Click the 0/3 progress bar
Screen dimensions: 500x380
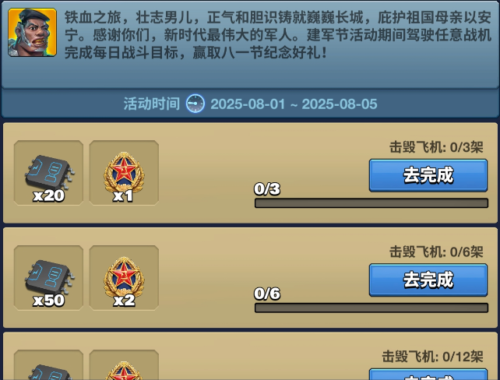click(x=371, y=203)
